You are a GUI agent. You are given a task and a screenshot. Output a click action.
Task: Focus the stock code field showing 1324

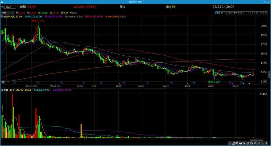10,7
